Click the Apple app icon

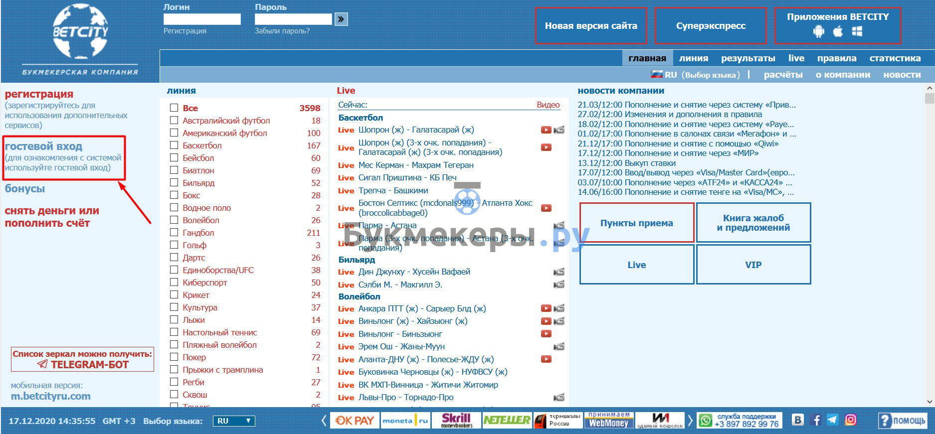[x=838, y=32]
